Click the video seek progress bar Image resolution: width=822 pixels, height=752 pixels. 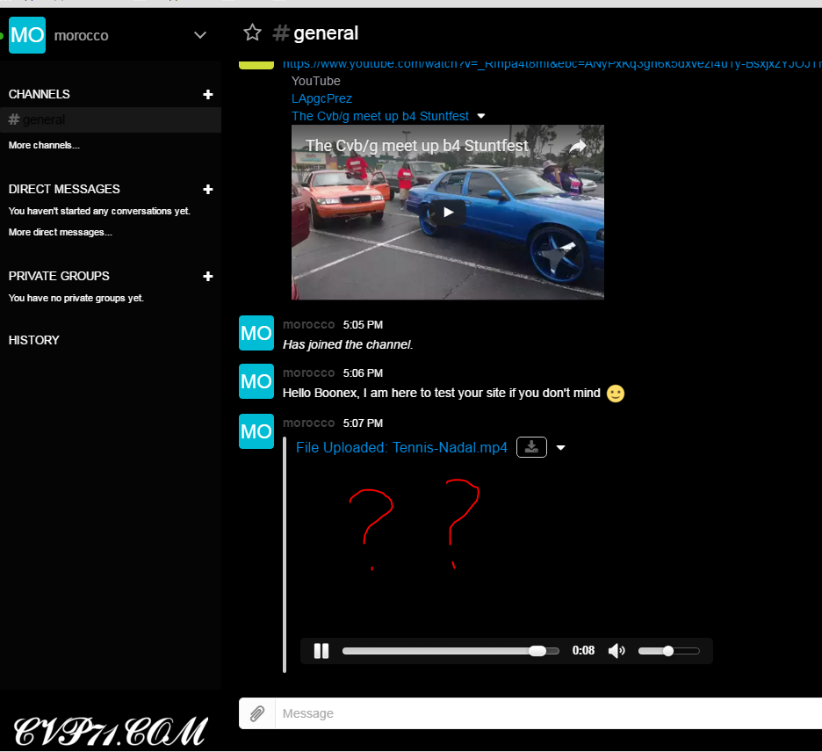click(x=439, y=651)
